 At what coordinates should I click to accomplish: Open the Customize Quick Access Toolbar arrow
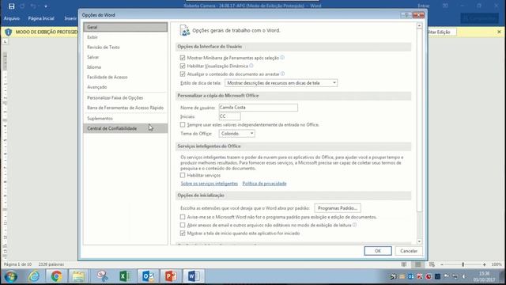pos(46,6)
